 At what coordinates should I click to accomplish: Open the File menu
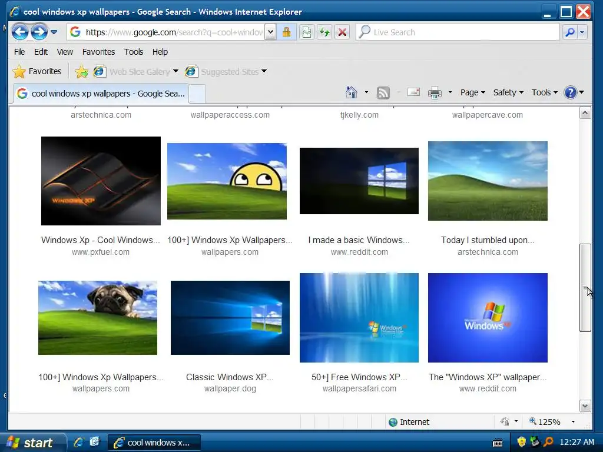[19, 52]
